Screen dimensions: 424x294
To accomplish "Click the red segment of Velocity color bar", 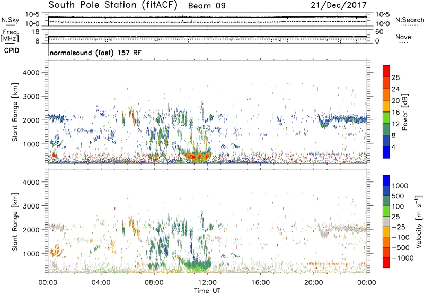I will click(386, 263).
